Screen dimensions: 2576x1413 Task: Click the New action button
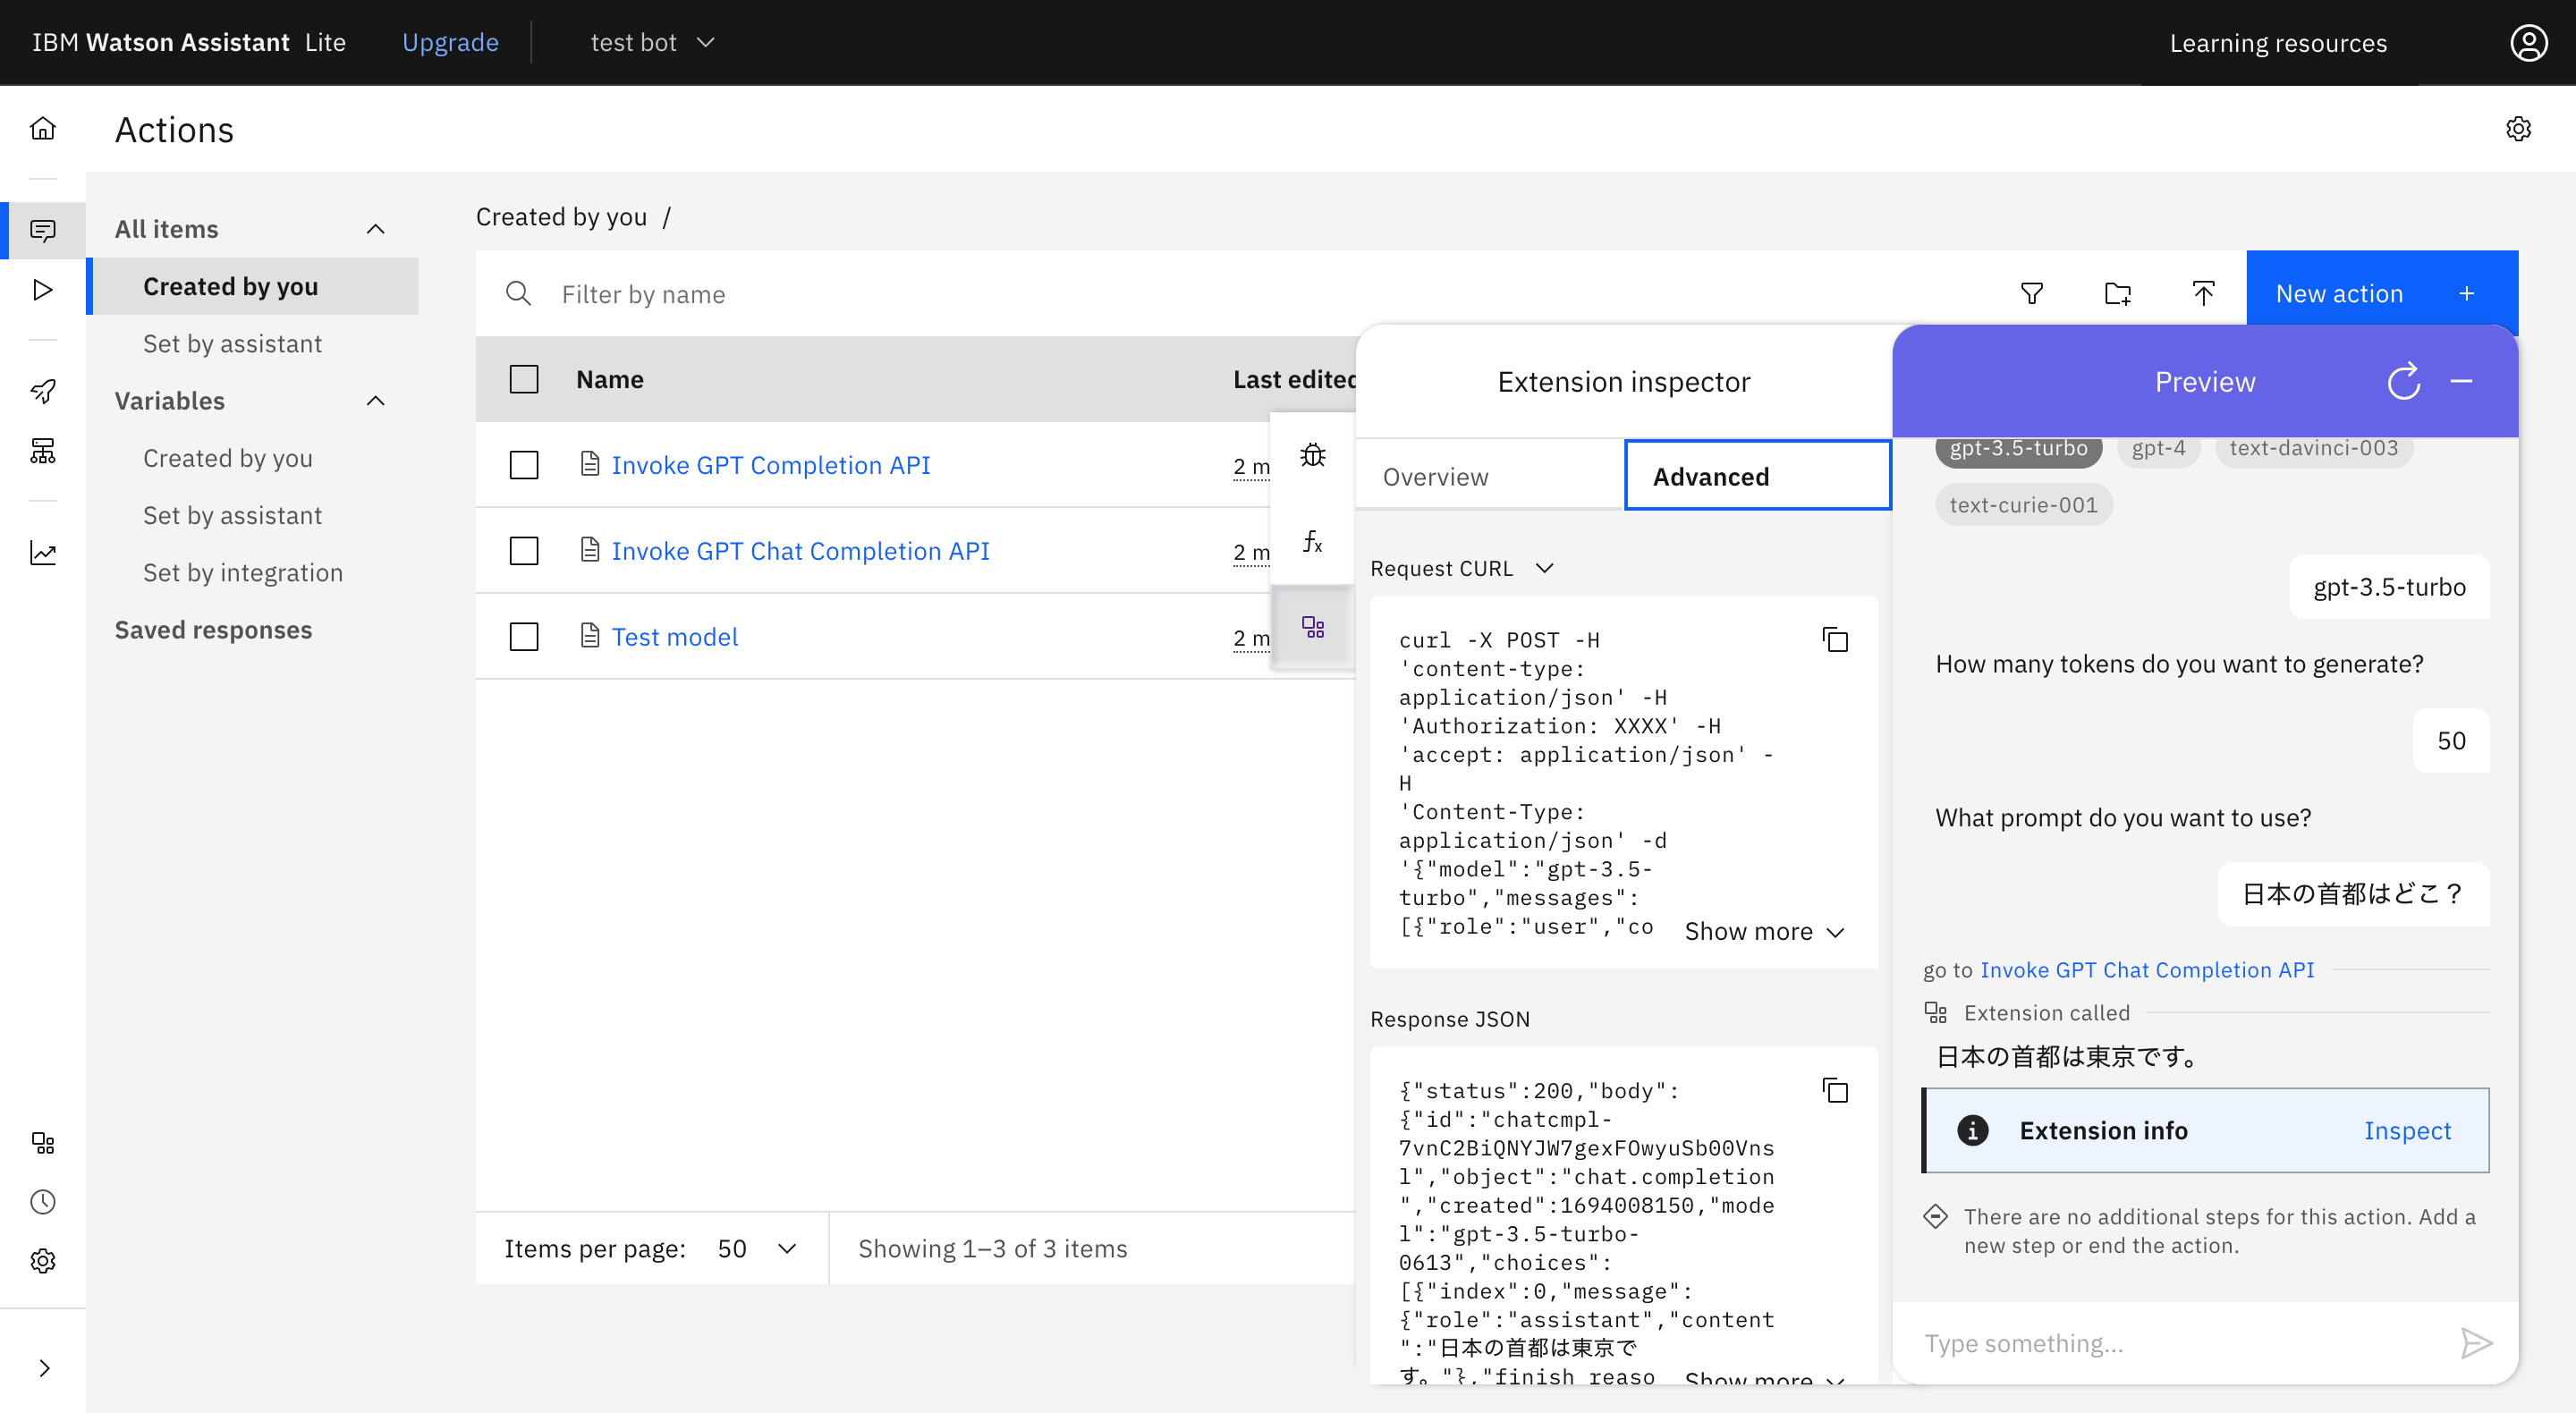coord(2381,294)
